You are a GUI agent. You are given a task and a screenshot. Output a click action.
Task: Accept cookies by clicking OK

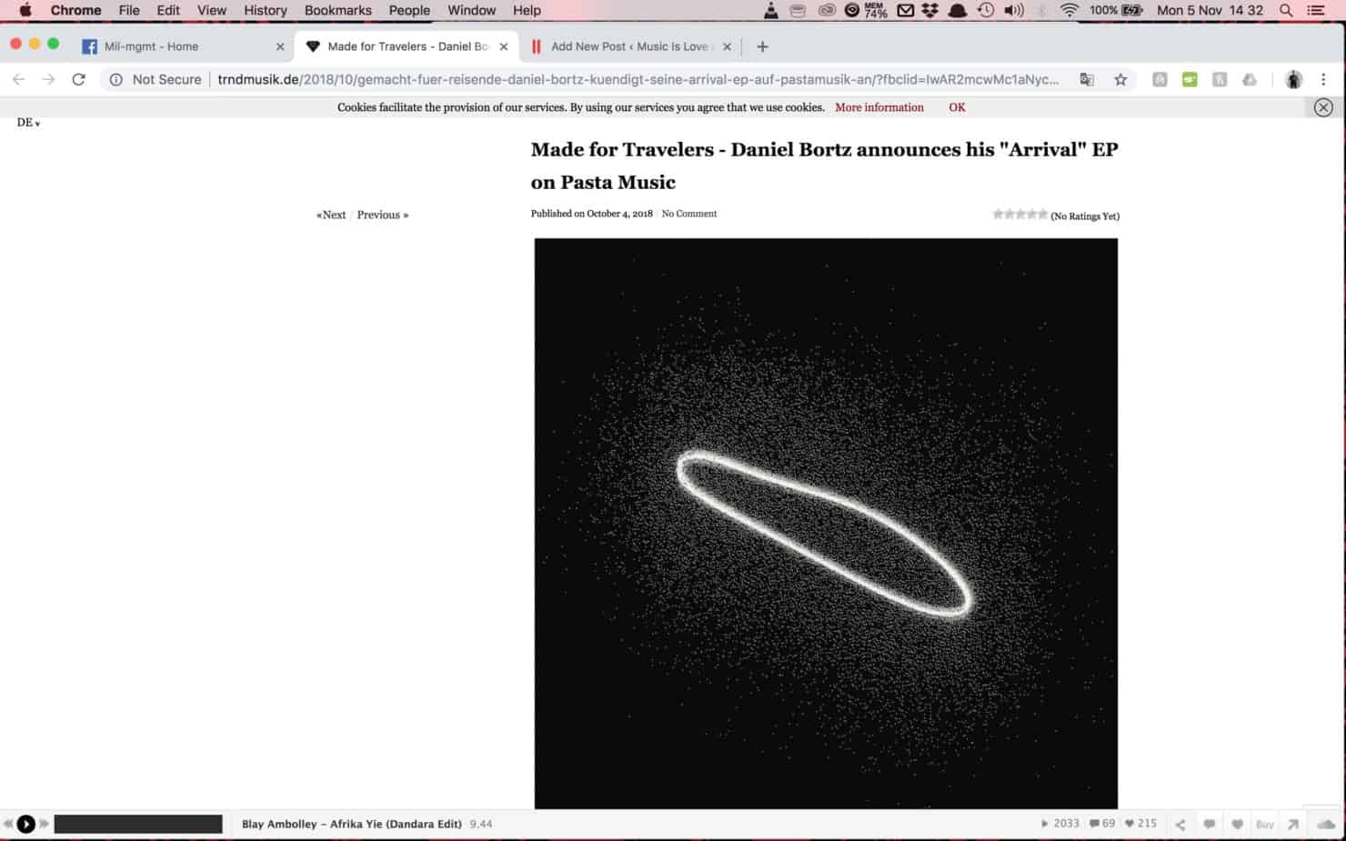tap(957, 107)
